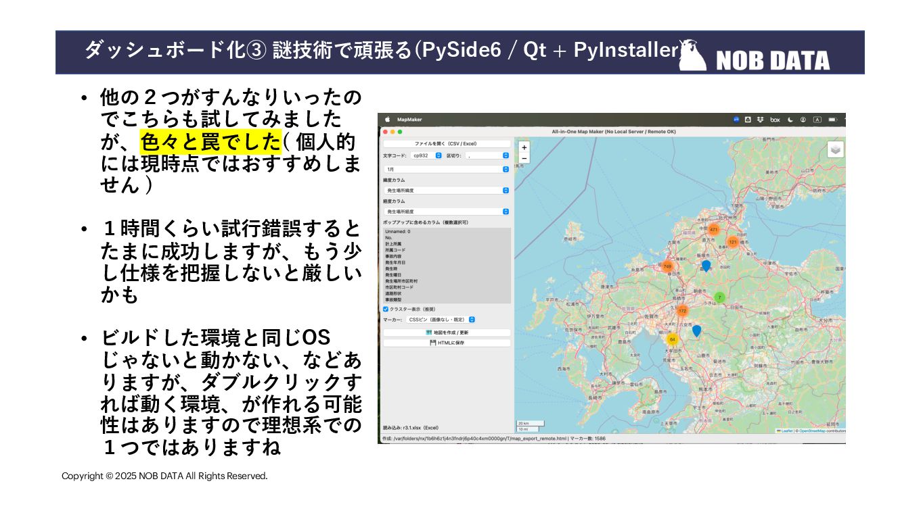
Task: Click the orange cluster marker labeled 172
Action: tap(682, 310)
